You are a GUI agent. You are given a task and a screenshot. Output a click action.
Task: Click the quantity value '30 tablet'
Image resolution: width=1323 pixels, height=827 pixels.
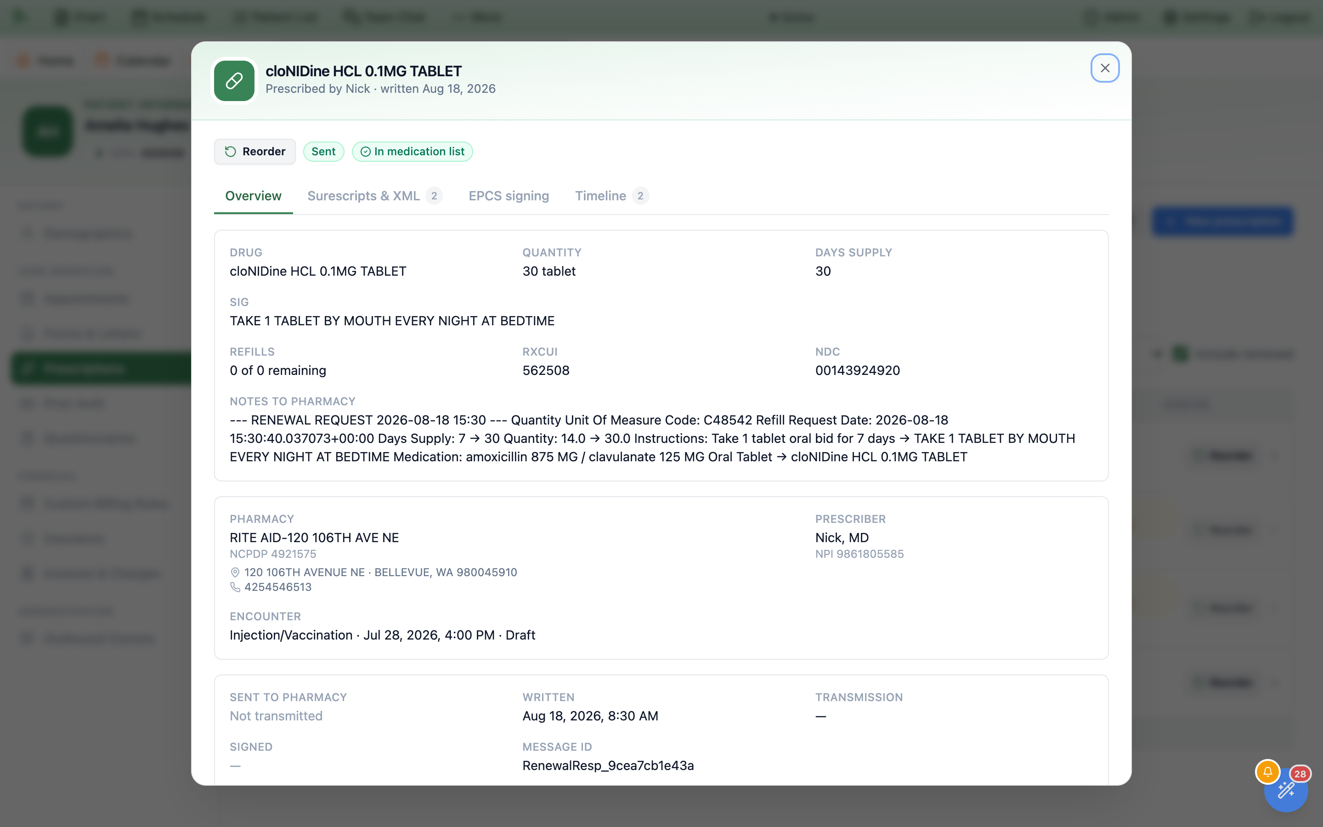click(549, 271)
